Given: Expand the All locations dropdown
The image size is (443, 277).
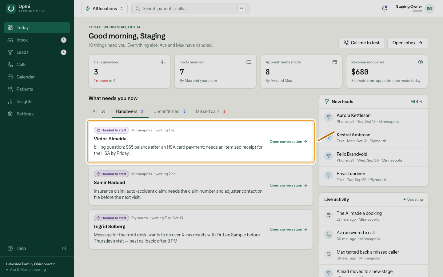Looking at the screenshot, I should click(x=104, y=9).
